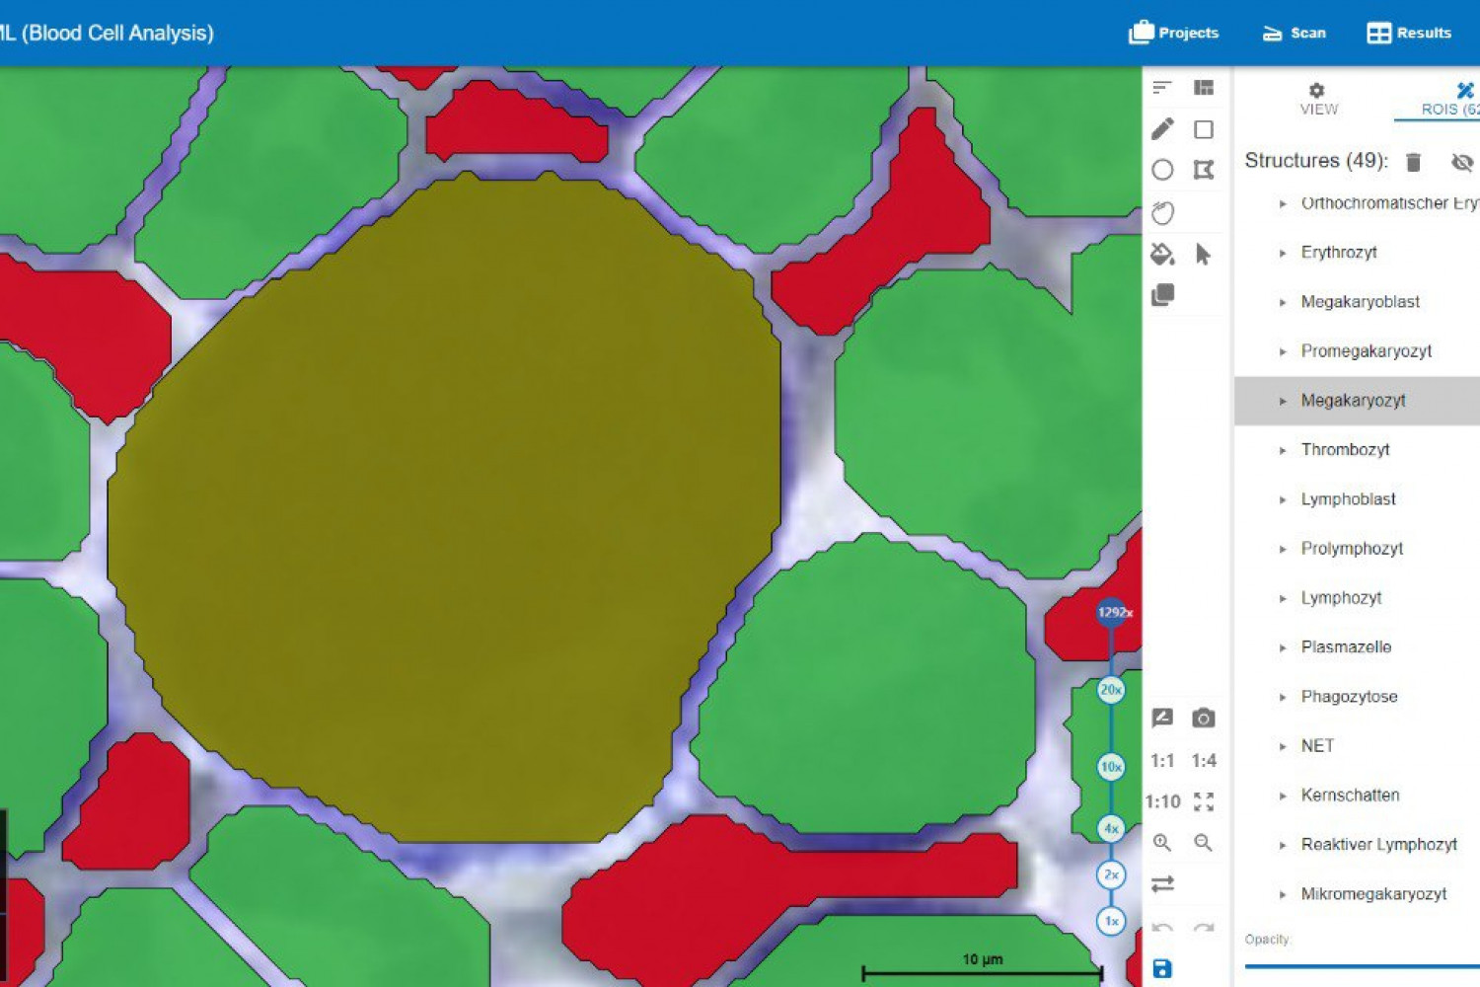Image resolution: width=1480 pixels, height=987 pixels.
Task: Open the Results page
Action: click(1409, 33)
